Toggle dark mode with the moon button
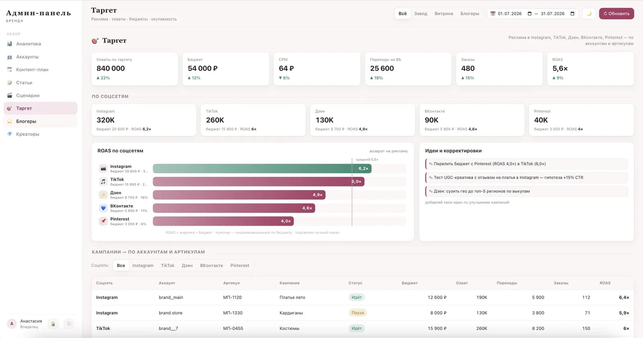Image resolution: width=643 pixels, height=338 pixels. pyautogui.click(x=589, y=14)
